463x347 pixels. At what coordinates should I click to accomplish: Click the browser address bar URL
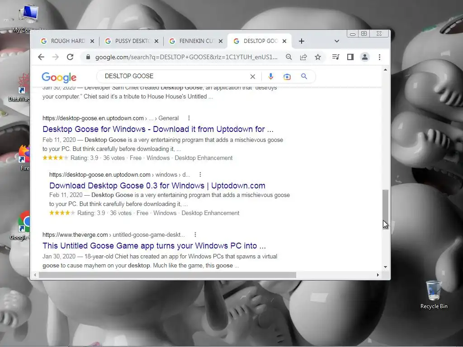[186, 57]
